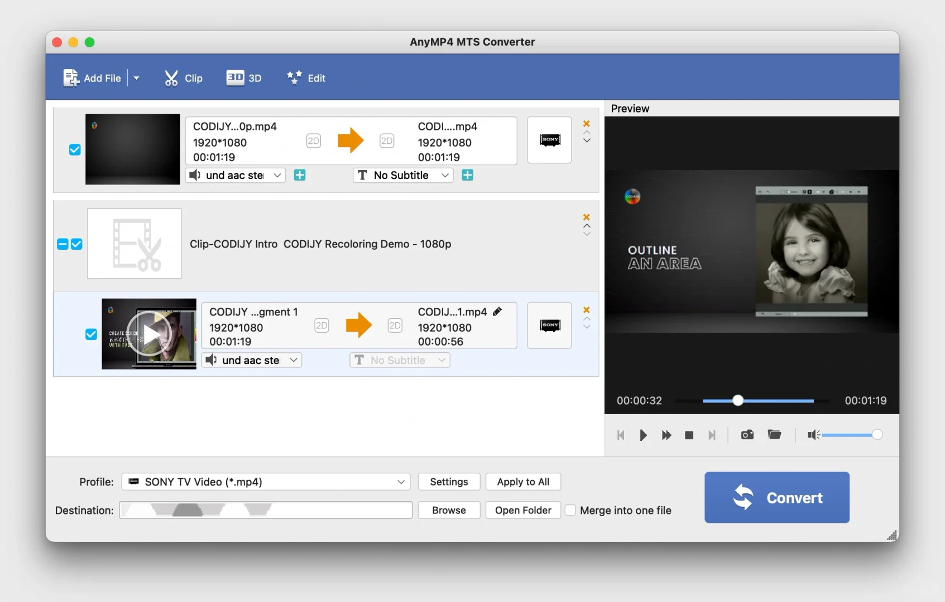This screenshot has height=602, width=945.
Task: Mute the preview audio
Action: pyautogui.click(x=814, y=435)
